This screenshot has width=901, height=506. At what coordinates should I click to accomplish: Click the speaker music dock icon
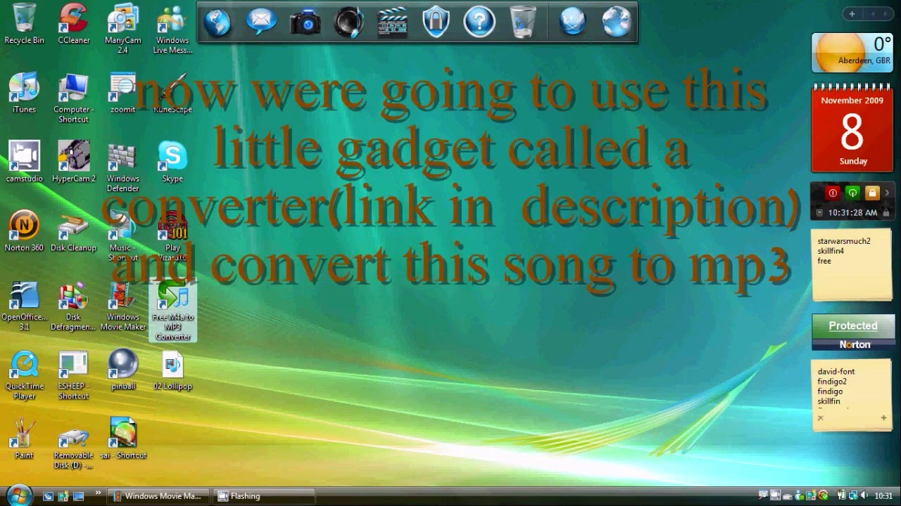348,22
